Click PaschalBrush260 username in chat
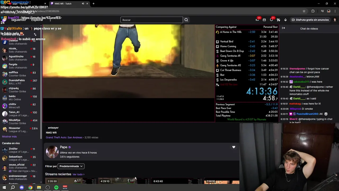This screenshot has width=339, height=191. click(x=307, y=114)
